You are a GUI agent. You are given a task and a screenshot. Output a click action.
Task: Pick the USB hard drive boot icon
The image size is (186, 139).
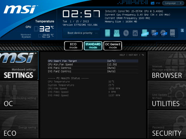145,33
